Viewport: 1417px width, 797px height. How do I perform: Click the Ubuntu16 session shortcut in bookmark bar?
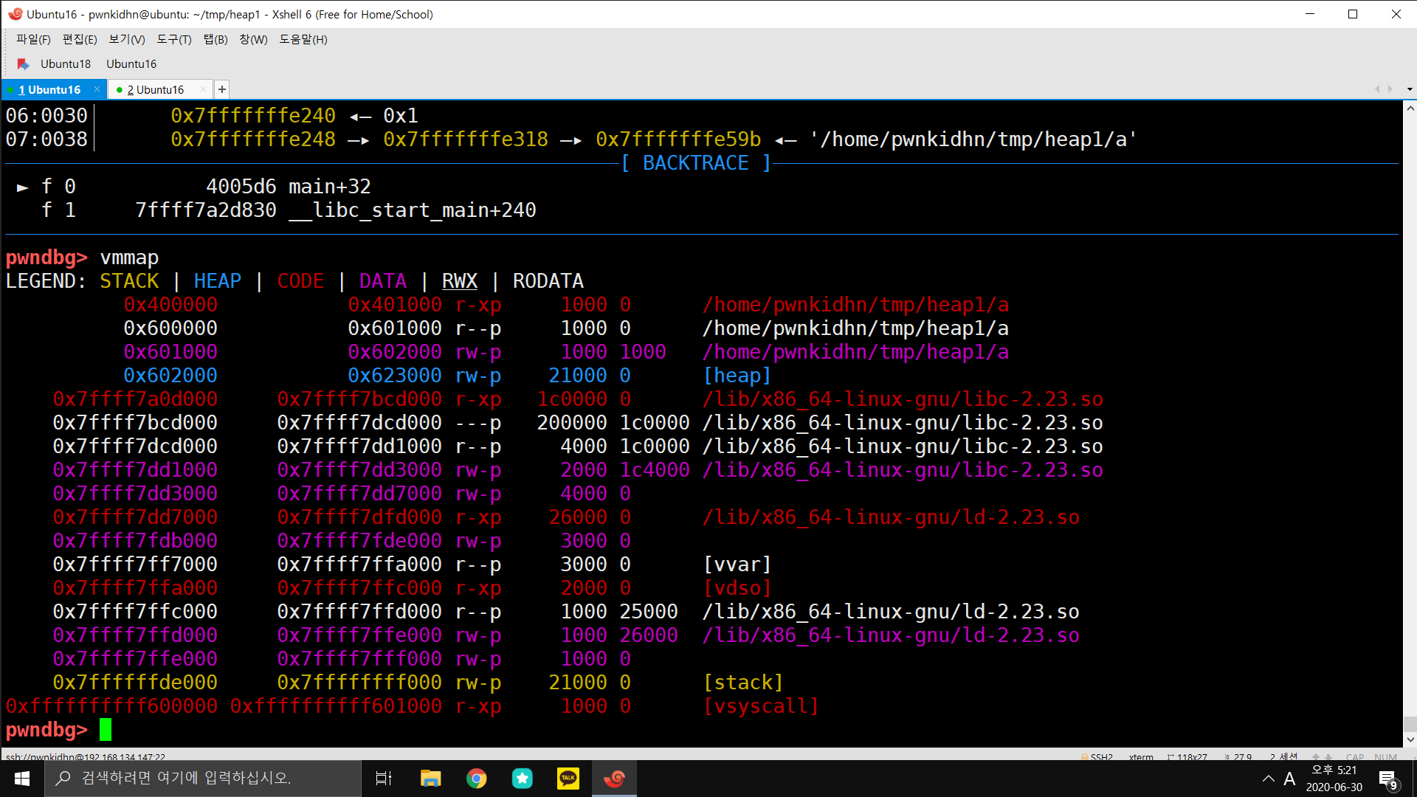click(131, 64)
